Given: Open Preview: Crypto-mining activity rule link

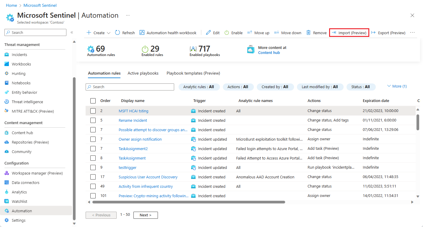Looking at the screenshot, I should click(x=153, y=196).
